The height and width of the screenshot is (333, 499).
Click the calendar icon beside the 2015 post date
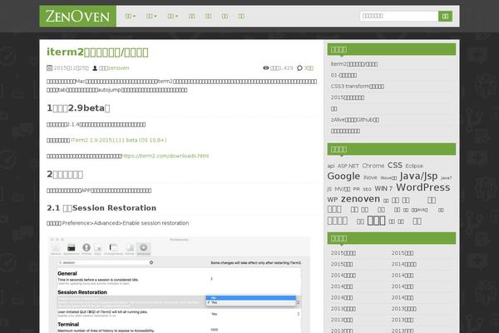pos(49,68)
